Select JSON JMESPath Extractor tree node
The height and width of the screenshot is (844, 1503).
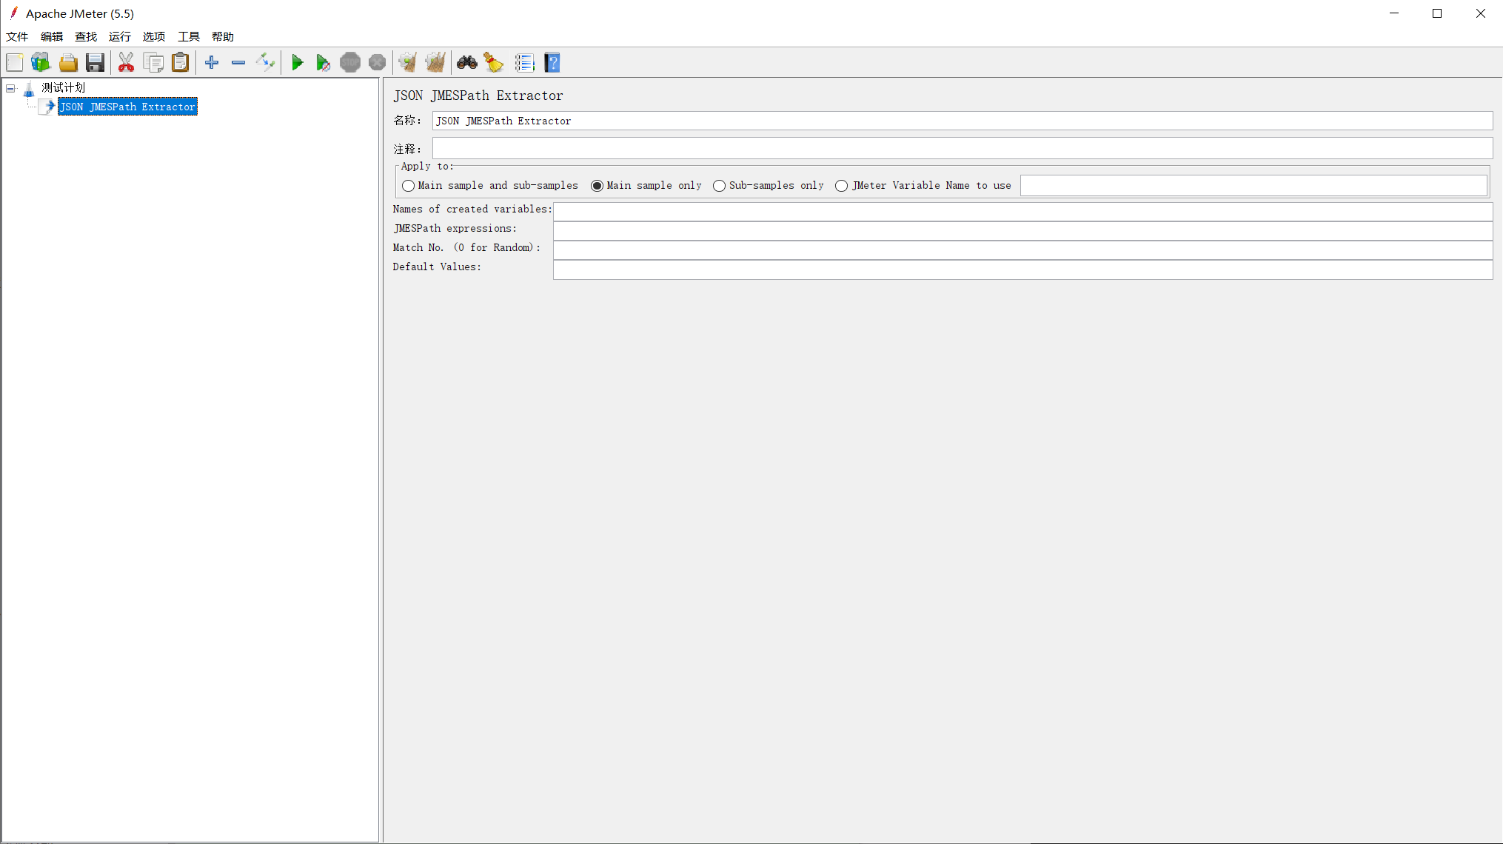pos(128,107)
